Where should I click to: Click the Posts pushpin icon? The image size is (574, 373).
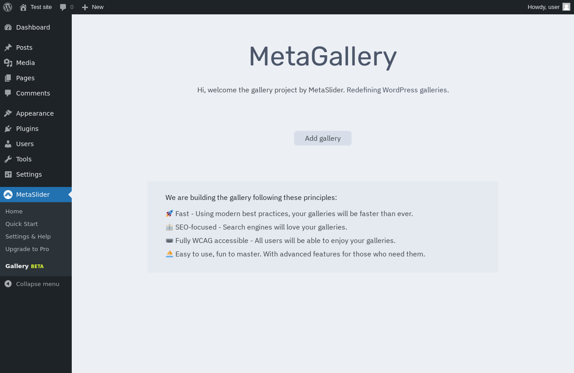point(8,48)
